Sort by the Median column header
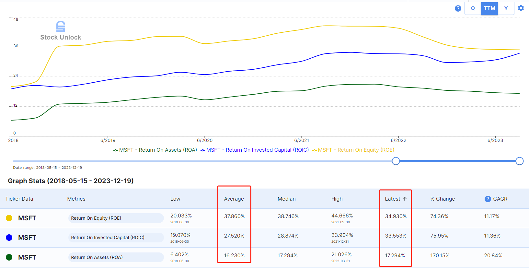 click(x=286, y=199)
